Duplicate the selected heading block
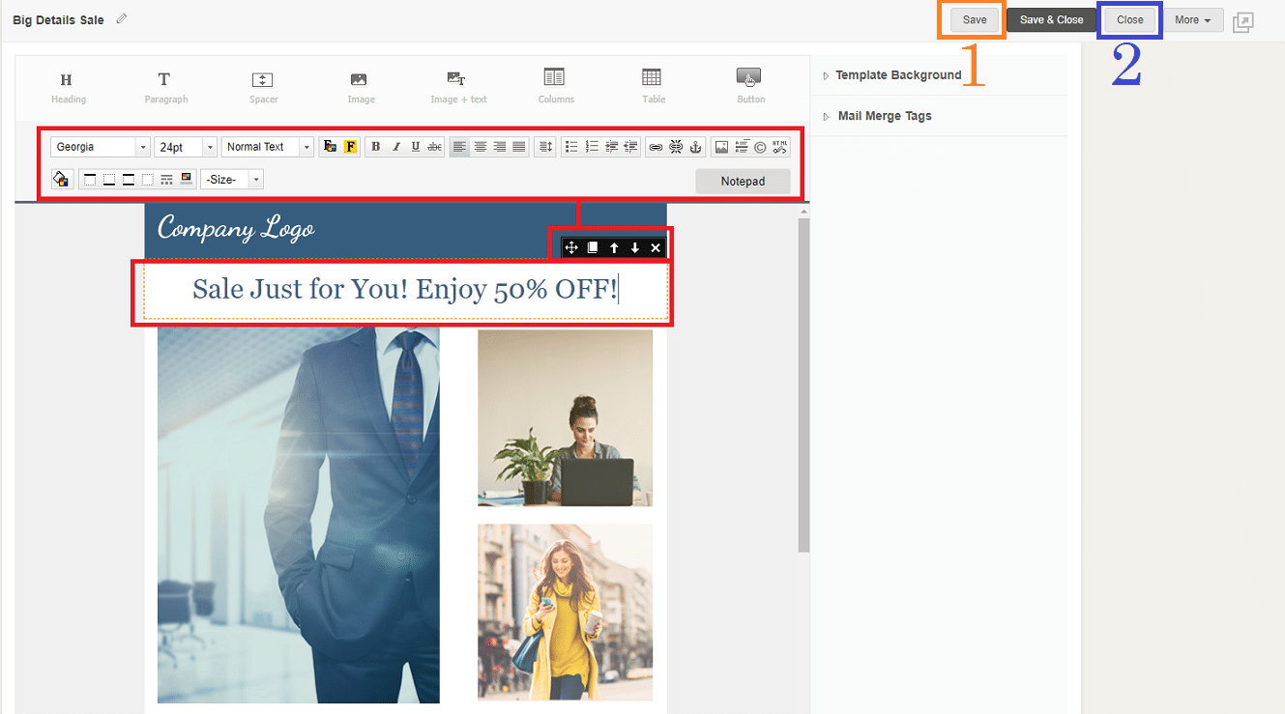Viewport: 1285px width, 714px height. (593, 248)
